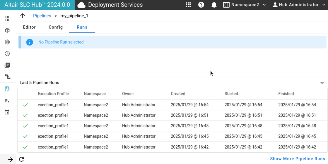328x164 pixels.
Task: Click the Namespace column header
Action: 95,94
